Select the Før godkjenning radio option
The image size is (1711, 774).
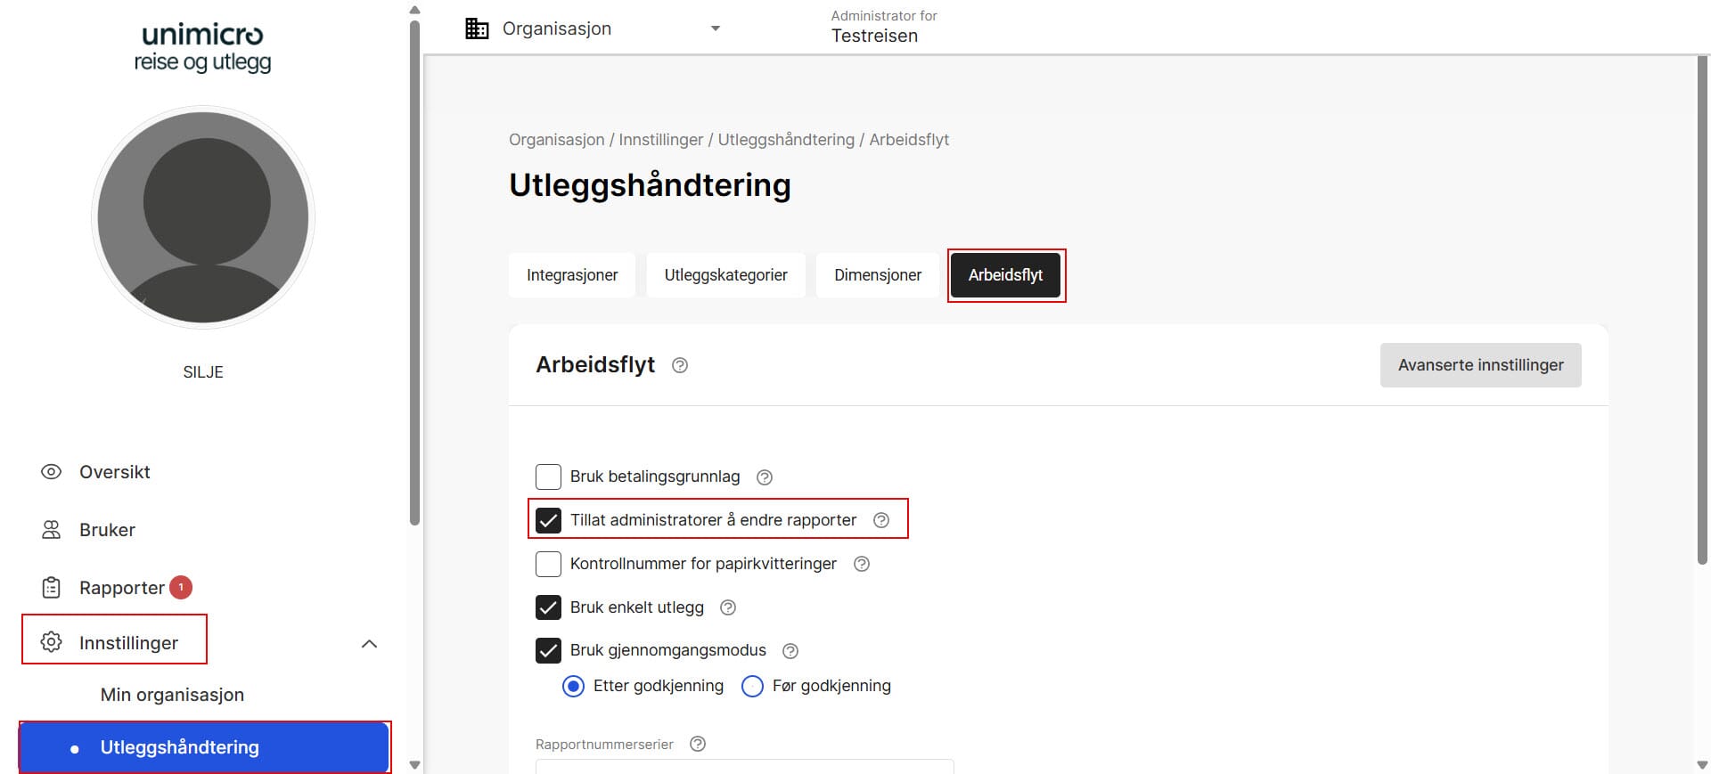point(753,686)
